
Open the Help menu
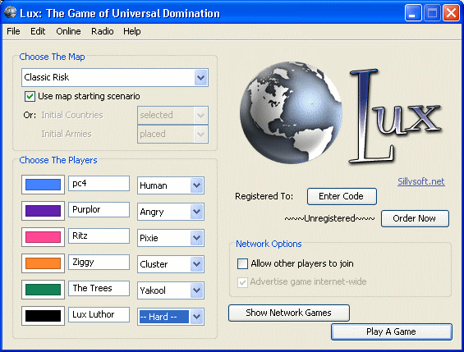coord(132,31)
